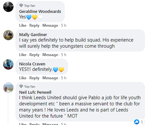
Task: Open Neil Lufc Penwell's name link
Action: click(35, 92)
